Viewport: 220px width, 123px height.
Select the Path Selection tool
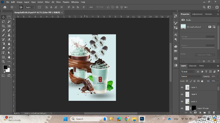[x=9, y=53]
